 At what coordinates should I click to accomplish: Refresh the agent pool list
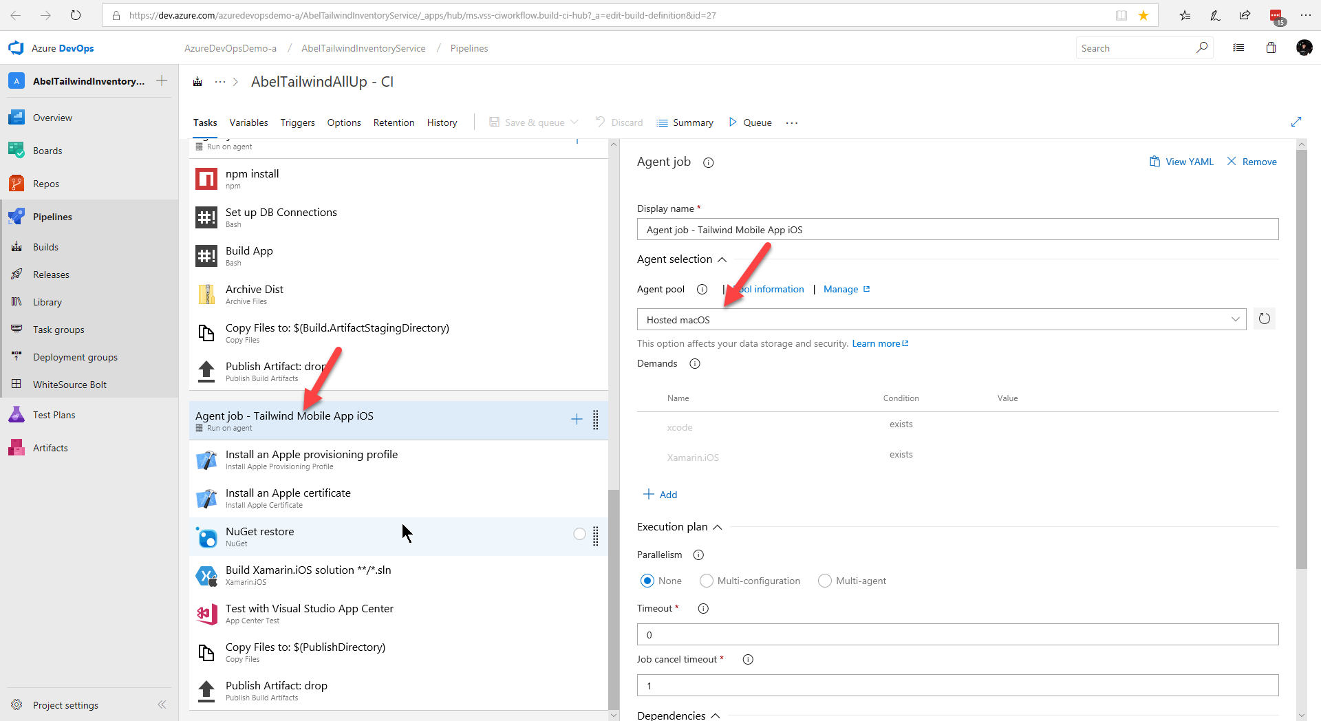(x=1265, y=319)
